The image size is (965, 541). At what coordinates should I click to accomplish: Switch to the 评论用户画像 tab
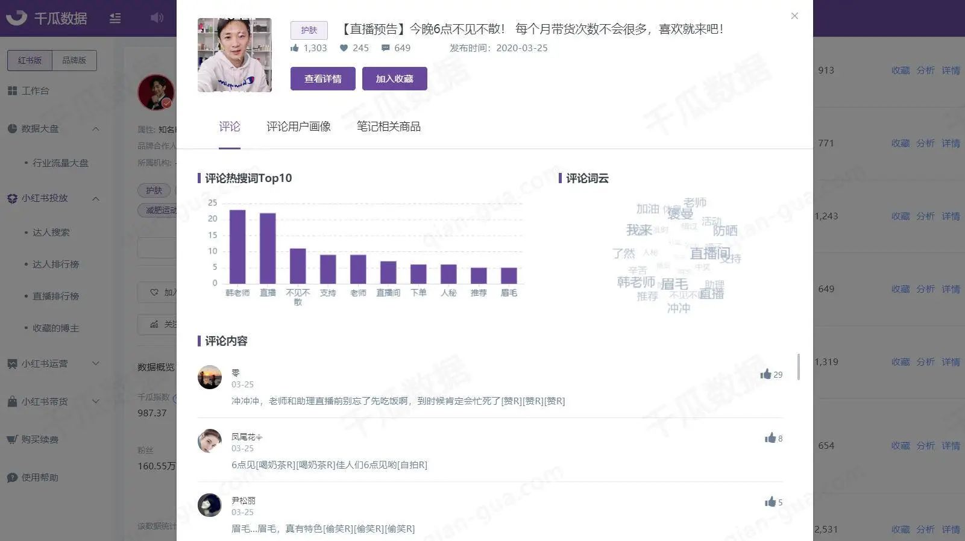(298, 127)
